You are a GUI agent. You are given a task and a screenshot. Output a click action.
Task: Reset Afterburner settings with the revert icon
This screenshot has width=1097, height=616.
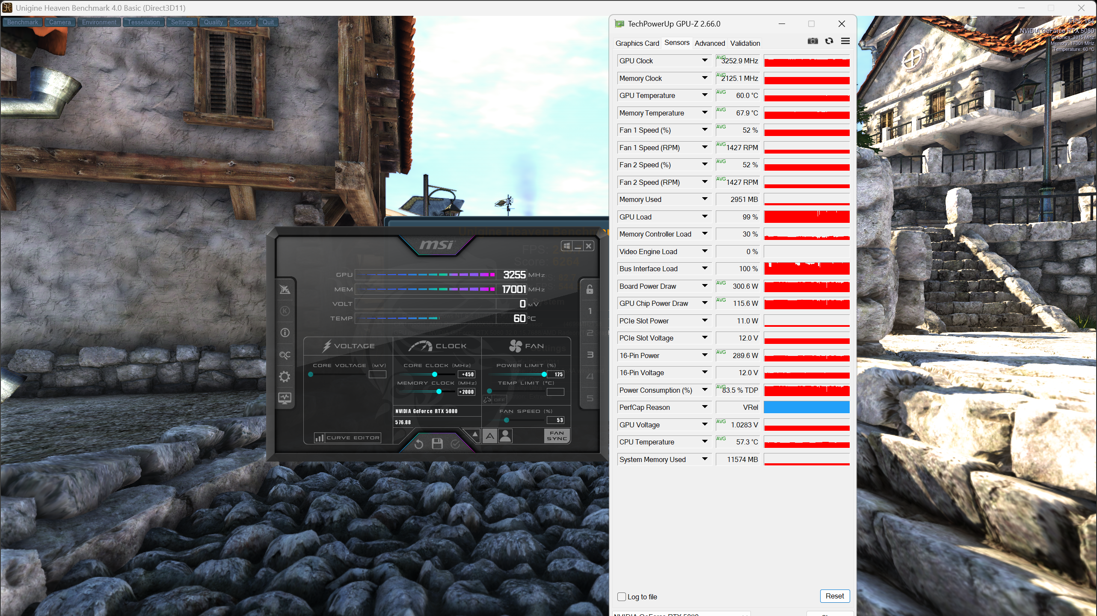(419, 444)
